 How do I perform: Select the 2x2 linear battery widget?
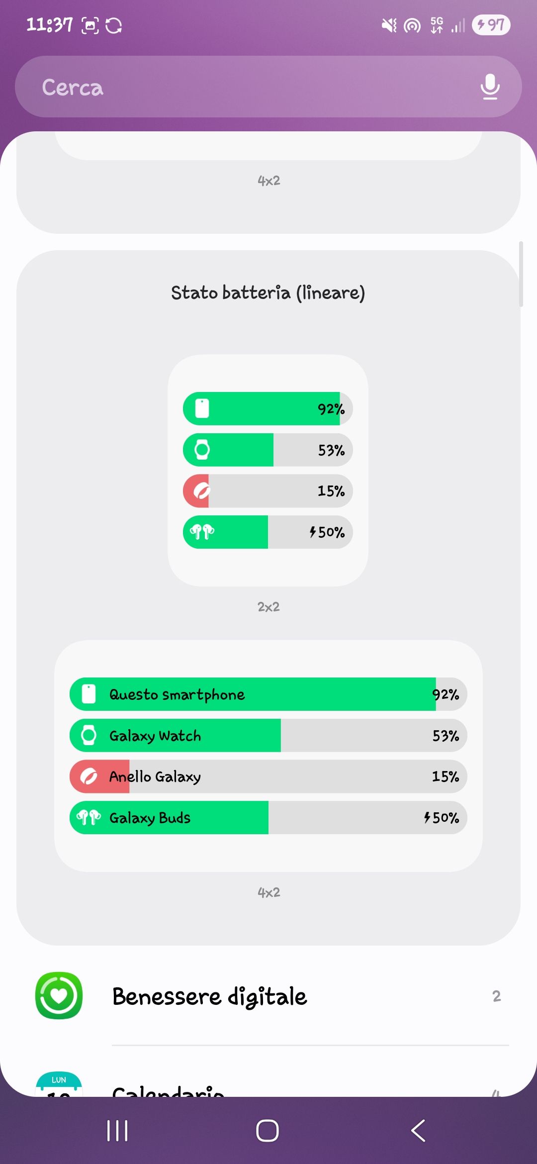[x=268, y=470]
